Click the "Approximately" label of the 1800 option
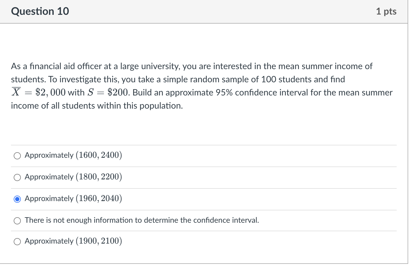This screenshot has width=412, height=271. click(49, 177)
